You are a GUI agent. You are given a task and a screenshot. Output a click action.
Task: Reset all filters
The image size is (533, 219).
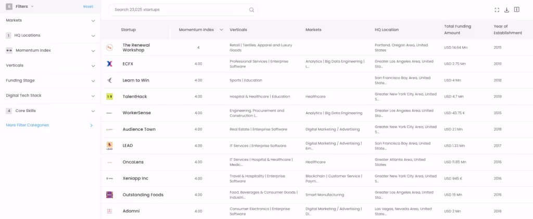pyautogui.click(x=88, y=6)
